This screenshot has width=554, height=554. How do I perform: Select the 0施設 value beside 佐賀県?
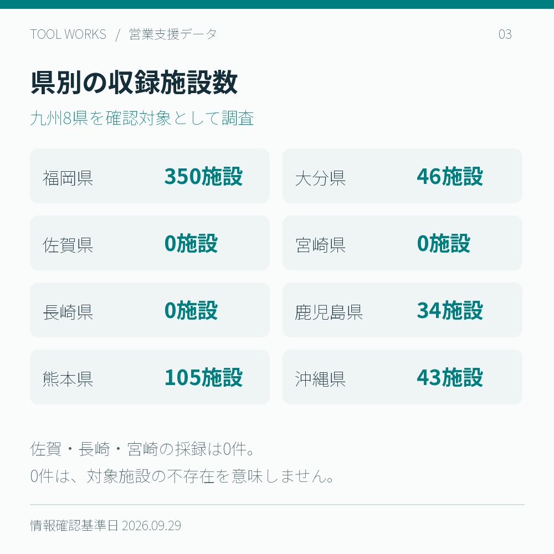coord(191,243)
